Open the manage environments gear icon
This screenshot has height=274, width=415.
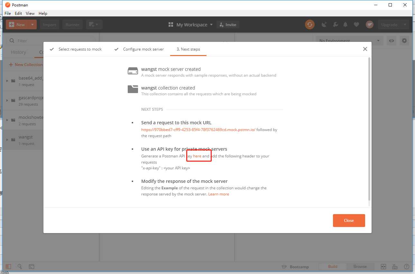click(x=404, y=41)
